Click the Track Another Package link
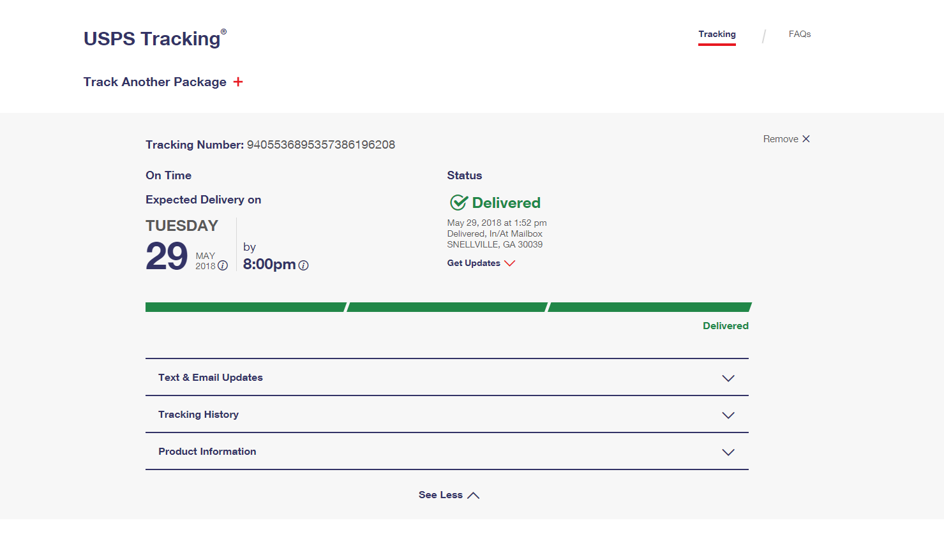This screenshot has height=539, width=944. (x=155, y=82)
